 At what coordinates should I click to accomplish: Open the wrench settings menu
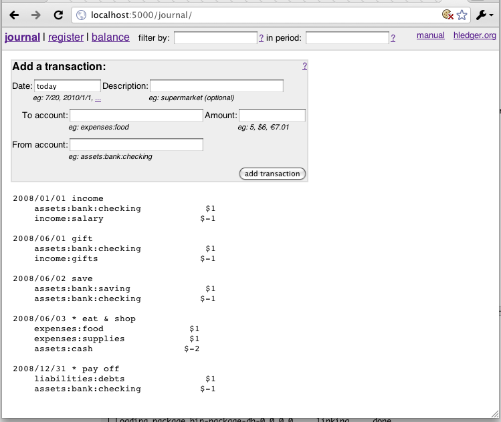pyautogui.click(x=484, y=15)
